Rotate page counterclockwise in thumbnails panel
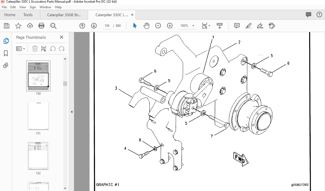The height and width of the screenshot is (191, 325). 53,49
